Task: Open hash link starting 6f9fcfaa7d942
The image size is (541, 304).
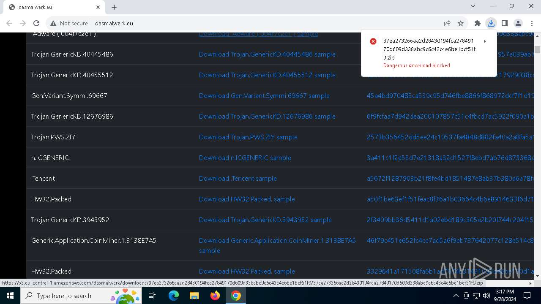Action: [450, 116]
